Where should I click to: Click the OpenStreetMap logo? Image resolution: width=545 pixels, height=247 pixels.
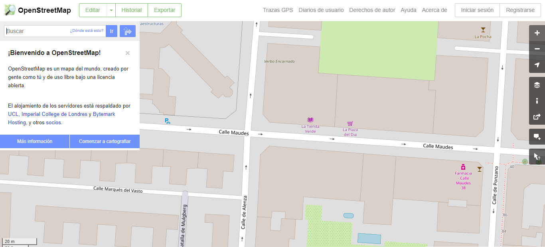[38, 10]
